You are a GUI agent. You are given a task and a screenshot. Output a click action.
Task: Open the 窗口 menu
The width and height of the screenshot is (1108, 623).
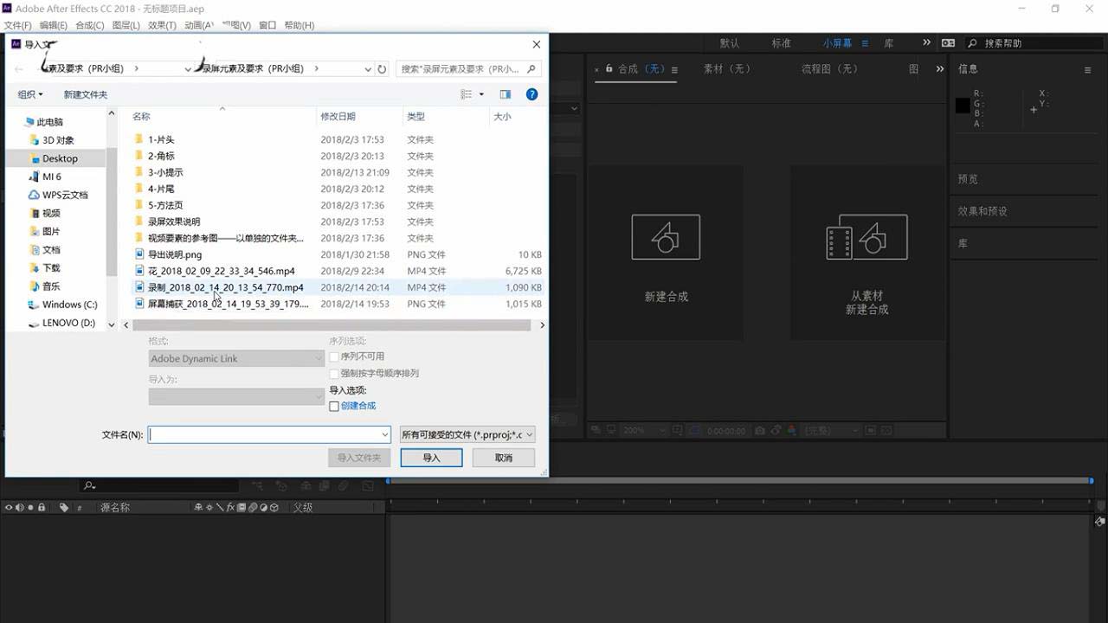click(270, 25)
